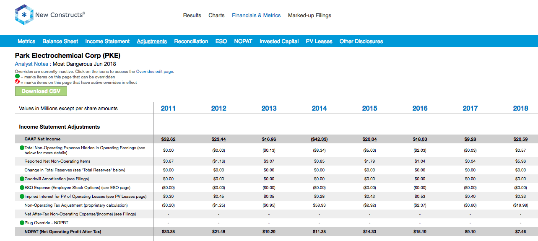Image resolution: width=538 pixels, height=241 pixels.
Task: Click NOPAT value $33.38
Action: point(168,232)
